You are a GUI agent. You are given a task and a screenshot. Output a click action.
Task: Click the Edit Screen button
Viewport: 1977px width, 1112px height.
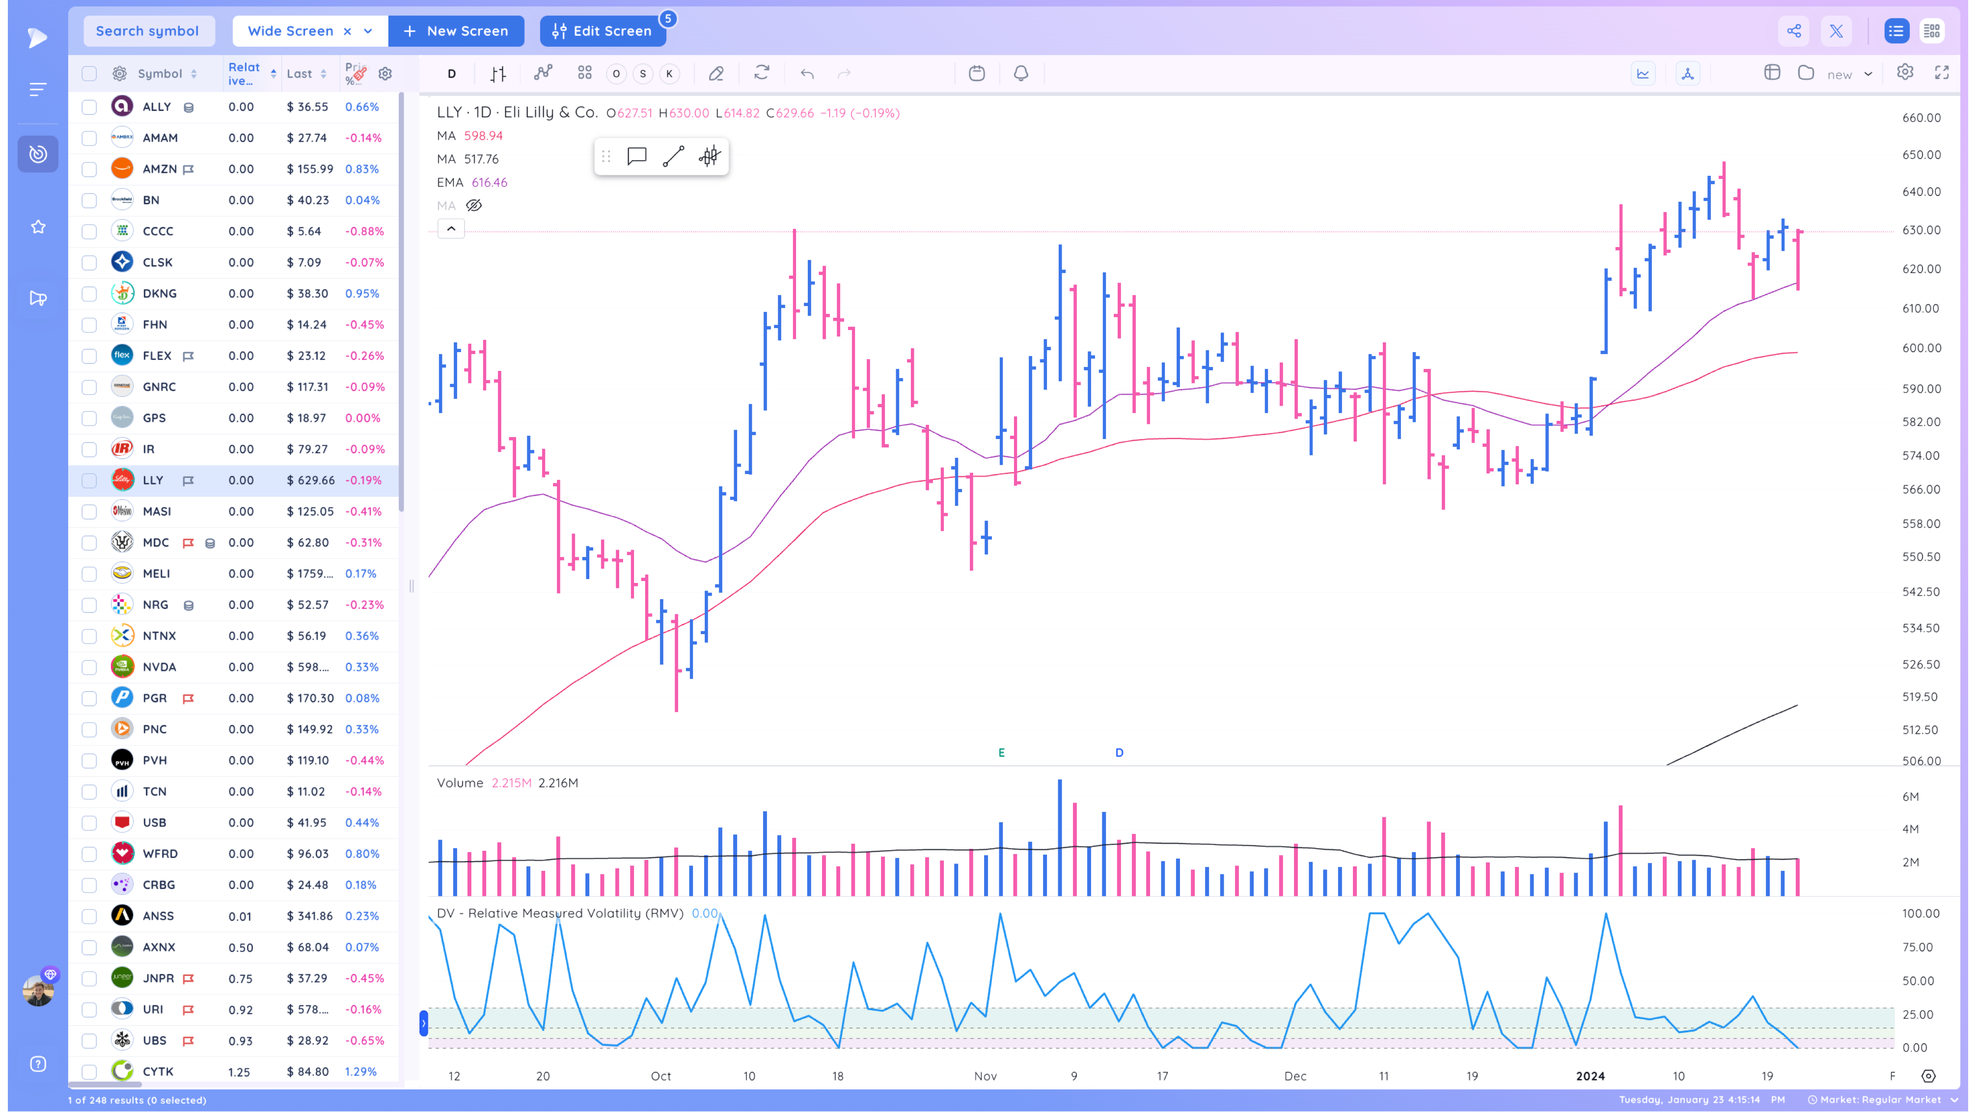tap(603, 30)
